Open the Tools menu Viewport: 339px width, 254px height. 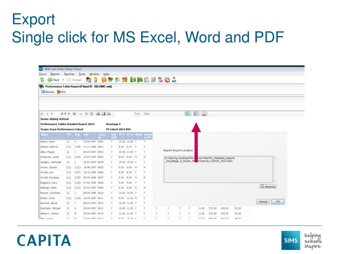[82, 74]
